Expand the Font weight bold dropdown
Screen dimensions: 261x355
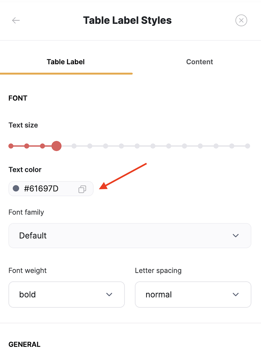pyautogui.click(x=67, y=295)
